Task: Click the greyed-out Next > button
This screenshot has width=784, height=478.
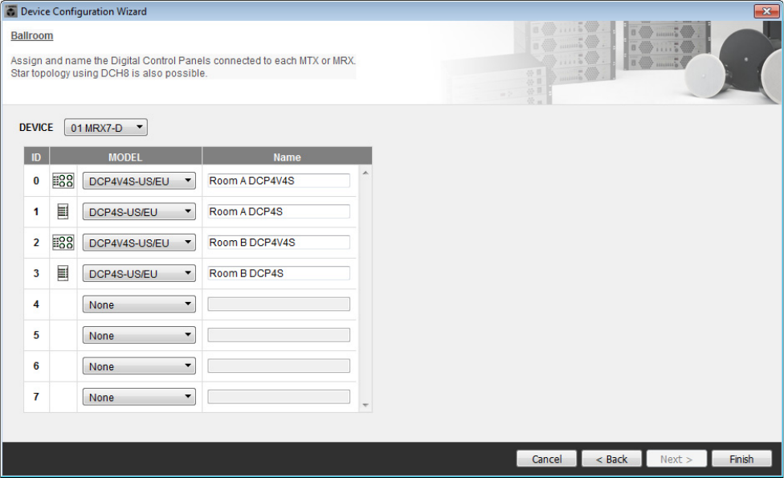Action: click(676, 459)
